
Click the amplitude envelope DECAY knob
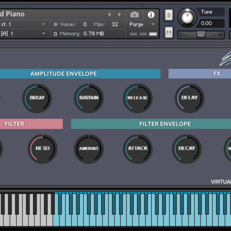(37, 98)
